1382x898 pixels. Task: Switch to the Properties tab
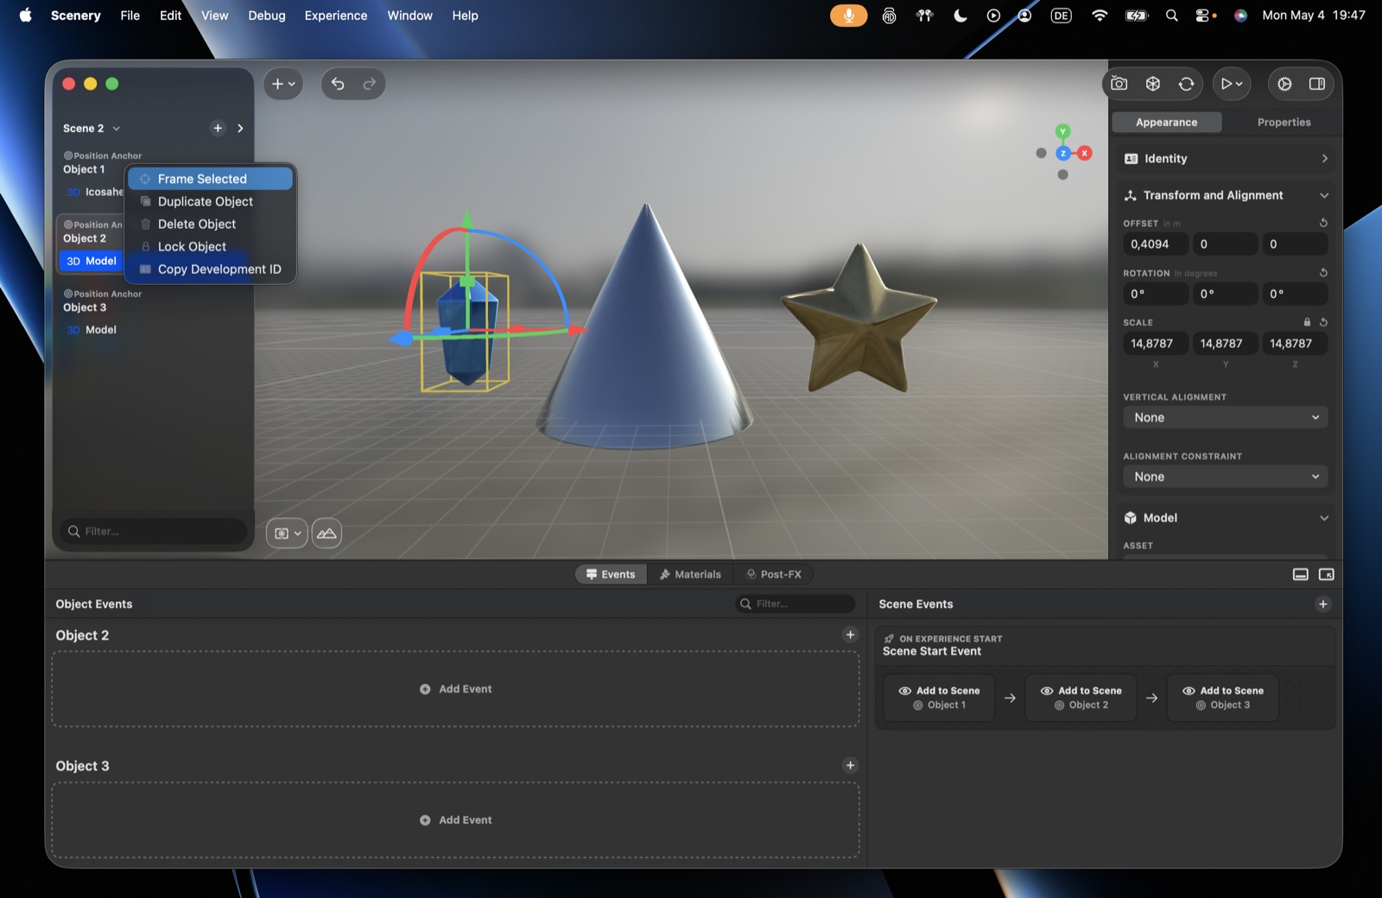1284,123
